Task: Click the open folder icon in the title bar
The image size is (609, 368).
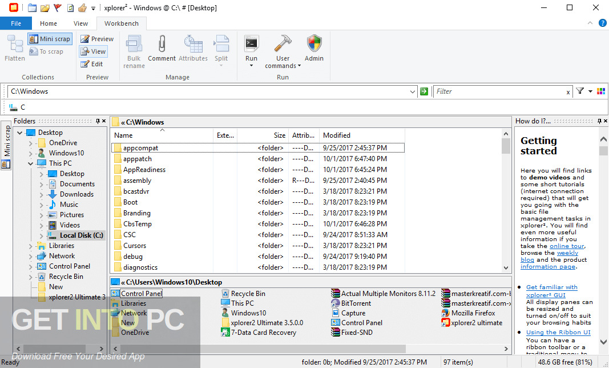Action: tap(45, 8)
